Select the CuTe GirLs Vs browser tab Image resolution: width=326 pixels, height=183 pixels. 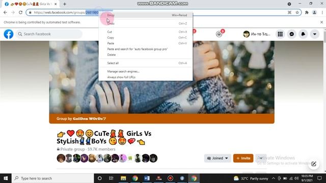31,4
